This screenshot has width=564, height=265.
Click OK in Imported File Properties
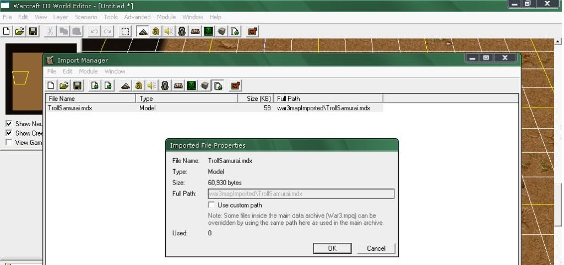coord(332,248)
